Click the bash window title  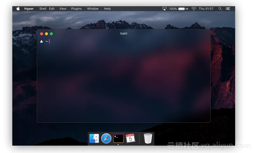coord(124,33)
